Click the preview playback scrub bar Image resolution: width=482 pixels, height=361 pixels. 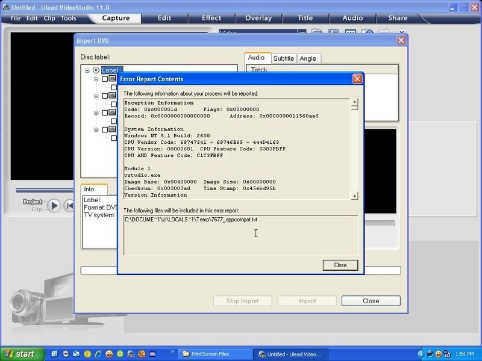pos(45,190)
